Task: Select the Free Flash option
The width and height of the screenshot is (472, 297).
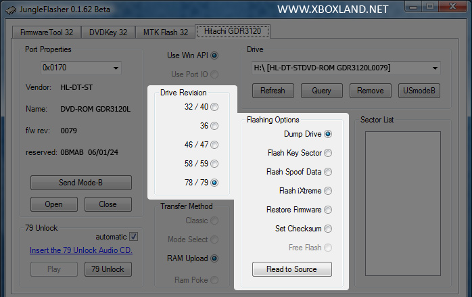Action: click(x=328, y=248)
